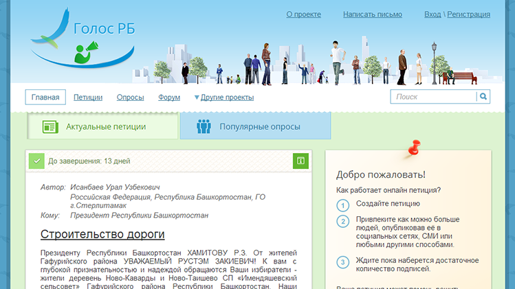Image resolution: width=515 pixels, height=289 pixels.
Task: Click the green megaphone person icon
Action: [86, 52]
